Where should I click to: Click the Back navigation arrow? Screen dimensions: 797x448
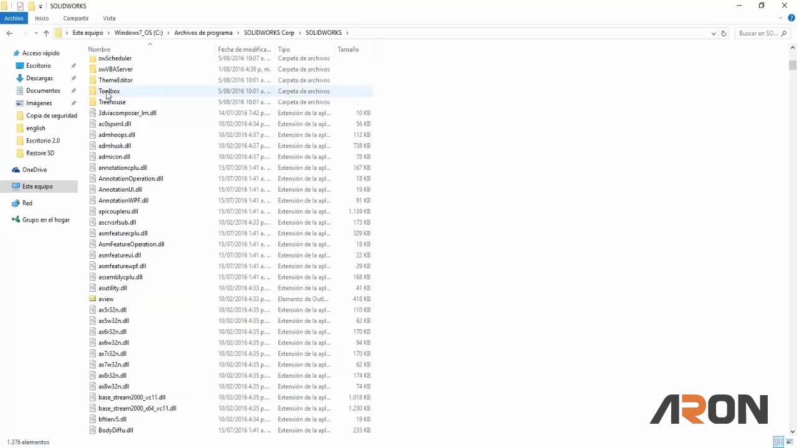(x=9, y=33)
